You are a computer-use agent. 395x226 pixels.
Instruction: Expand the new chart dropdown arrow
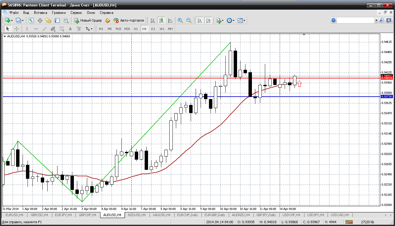[x=12, y=20]
